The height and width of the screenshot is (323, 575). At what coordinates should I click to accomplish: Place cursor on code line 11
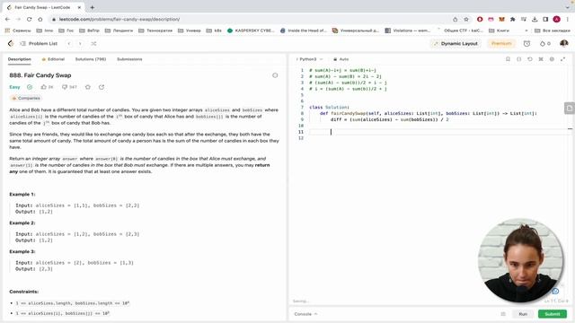tap(440, 132)
